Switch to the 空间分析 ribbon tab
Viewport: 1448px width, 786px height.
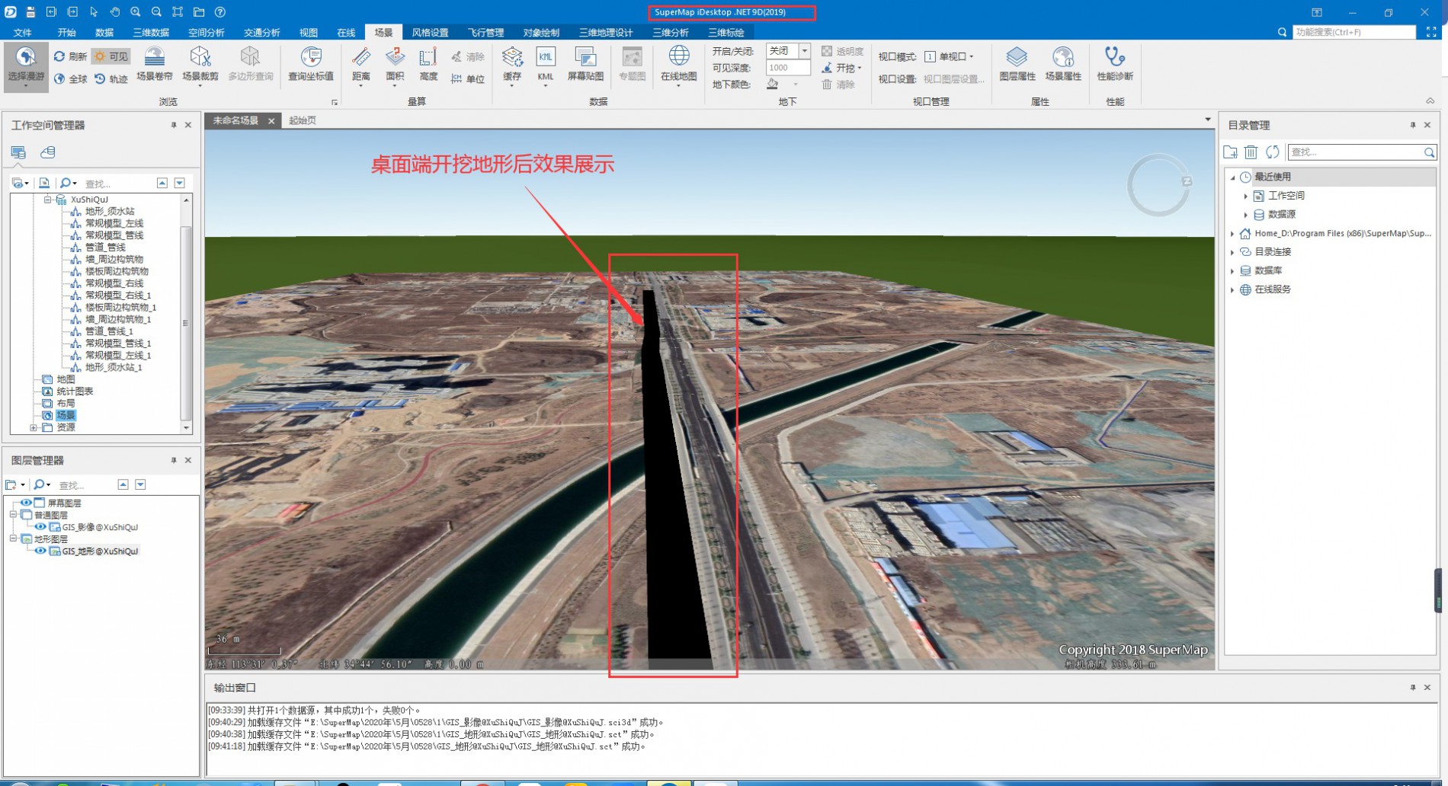(x=207, y=32)
